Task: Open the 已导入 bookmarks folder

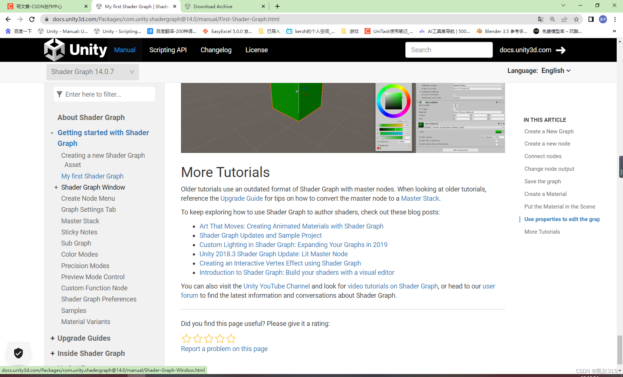Action: (x=269, y=31)
